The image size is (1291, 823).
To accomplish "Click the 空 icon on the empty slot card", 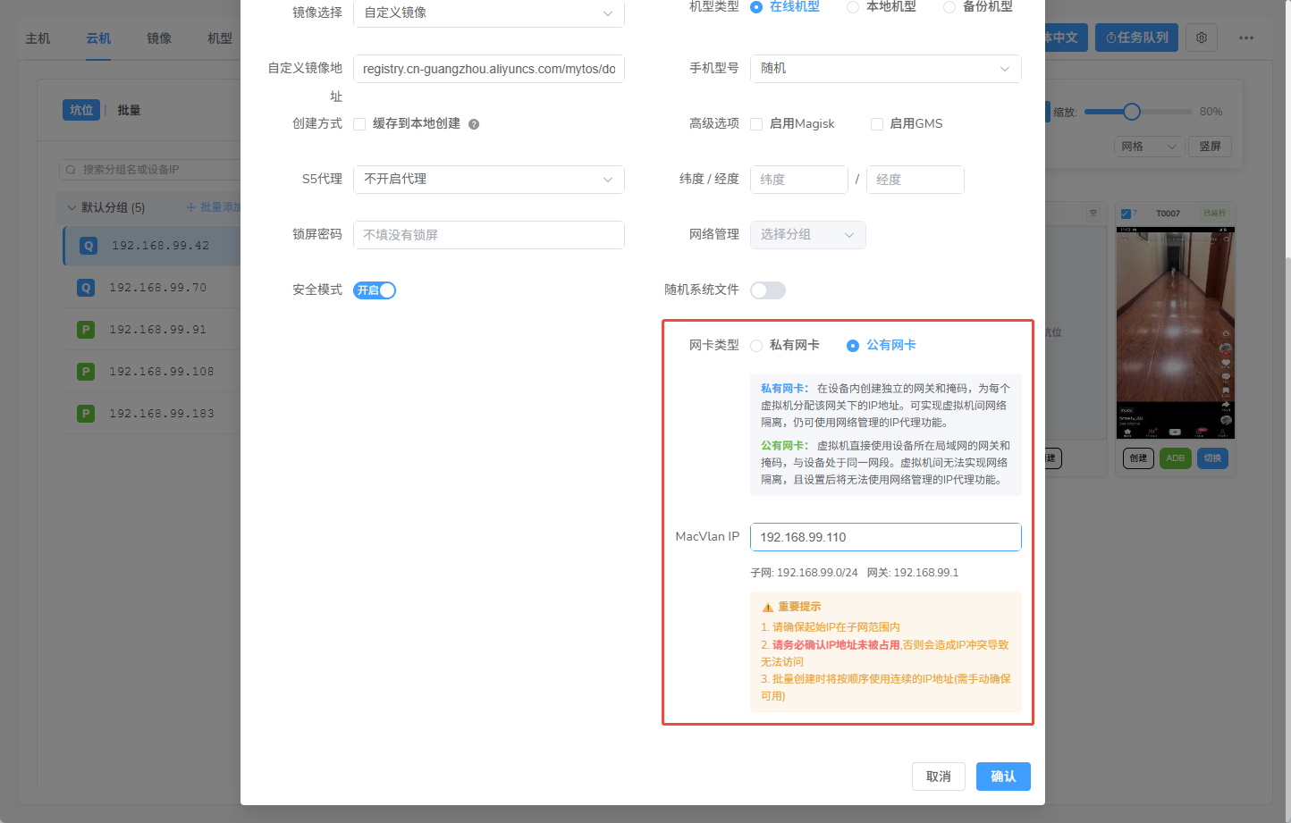I will (x=1093, y=214).
